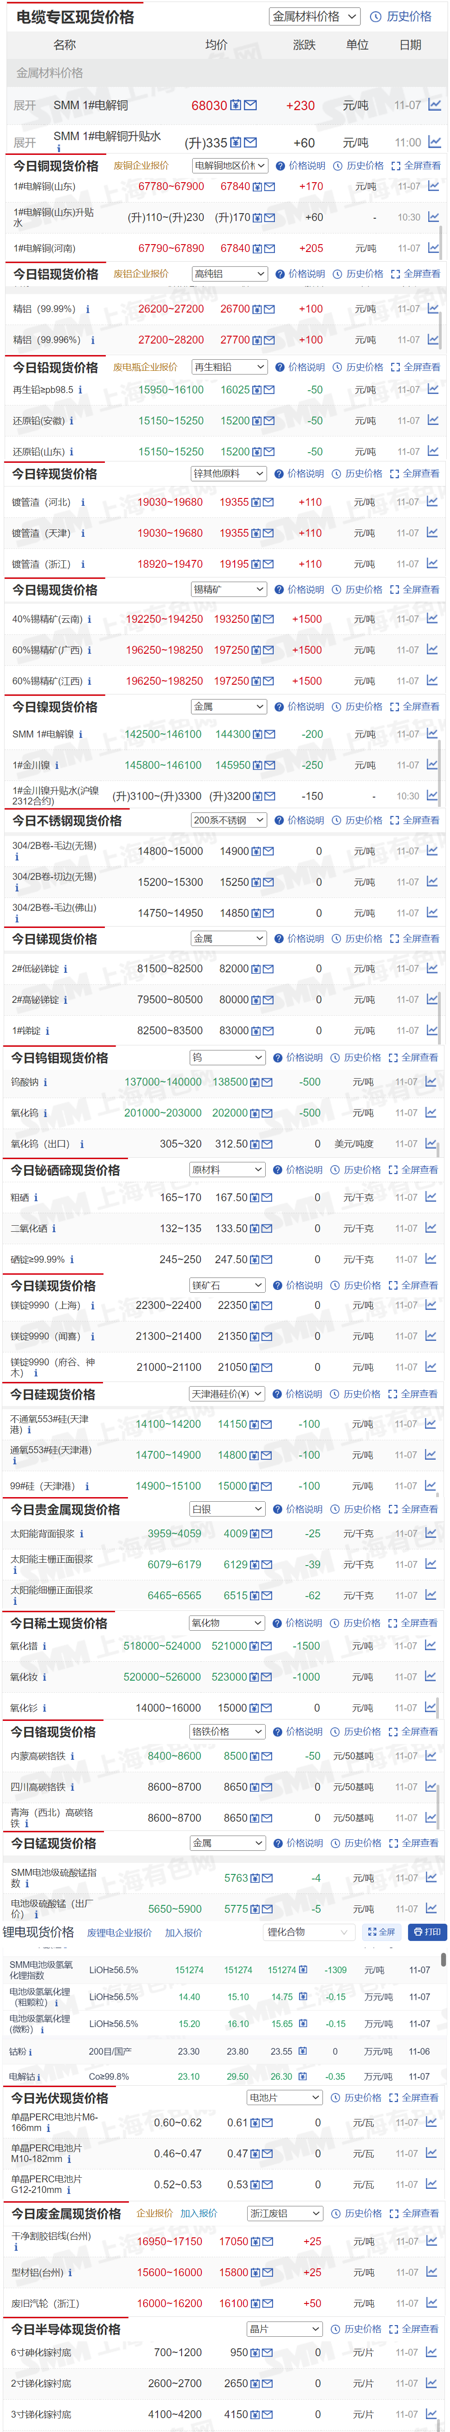Click the 全屏 button in lithium section

click(381, 1932)
